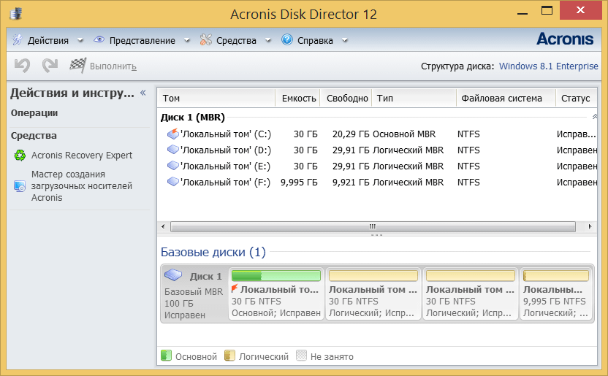This screenshot has height=376, width=608.
Task: Expand the Справка dropdown arrow
Action: (345, 41)
